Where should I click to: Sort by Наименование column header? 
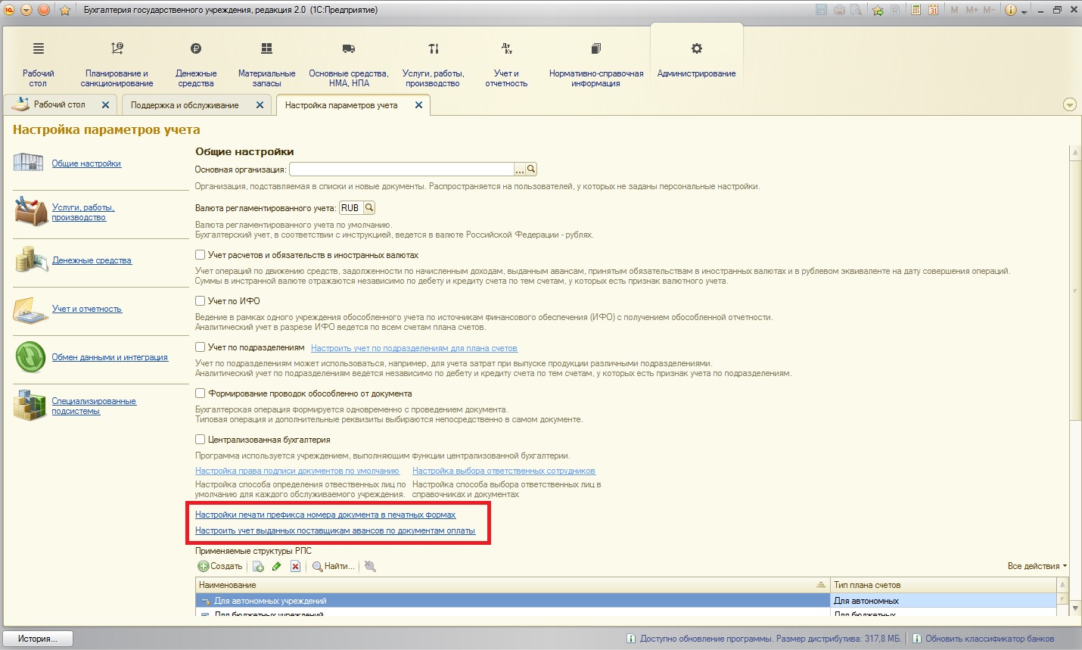pyautogui.click(x=512, y=585)
